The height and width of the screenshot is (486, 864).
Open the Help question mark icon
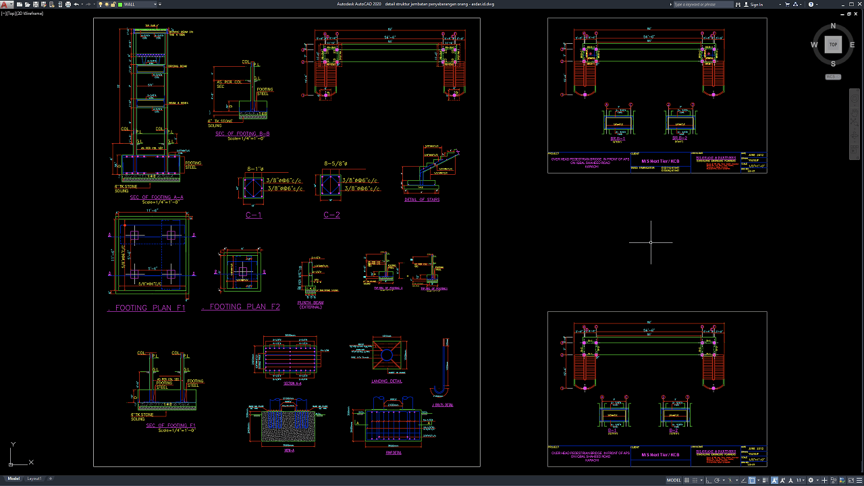click(x=811, y=4)
